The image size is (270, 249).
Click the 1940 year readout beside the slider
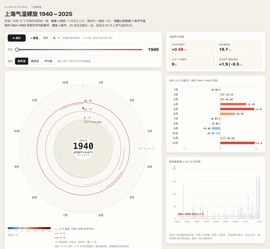[153, 49]
